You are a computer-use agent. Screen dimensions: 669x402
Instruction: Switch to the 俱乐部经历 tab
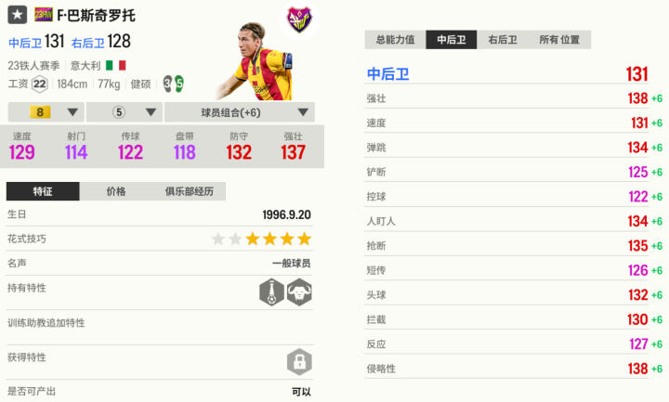click(189, 191)
